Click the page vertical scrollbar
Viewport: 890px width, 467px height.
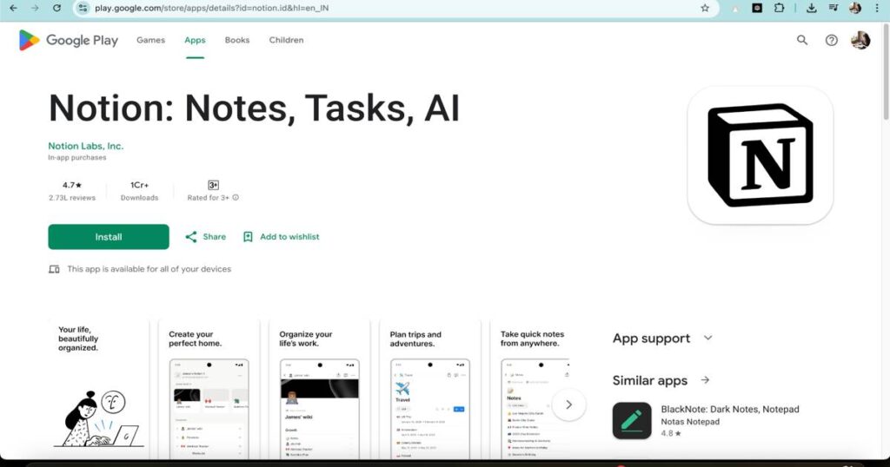[886, 71]
